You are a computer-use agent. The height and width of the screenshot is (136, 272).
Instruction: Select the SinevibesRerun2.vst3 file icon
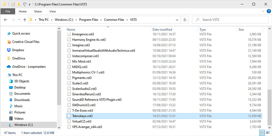69,94
